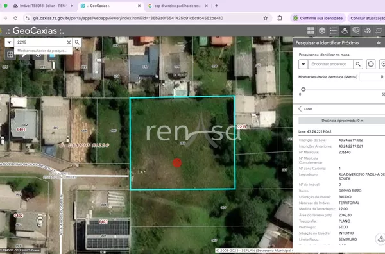Expand the panel address source dropdown
The image size is (385, 254).
point(304,64)
